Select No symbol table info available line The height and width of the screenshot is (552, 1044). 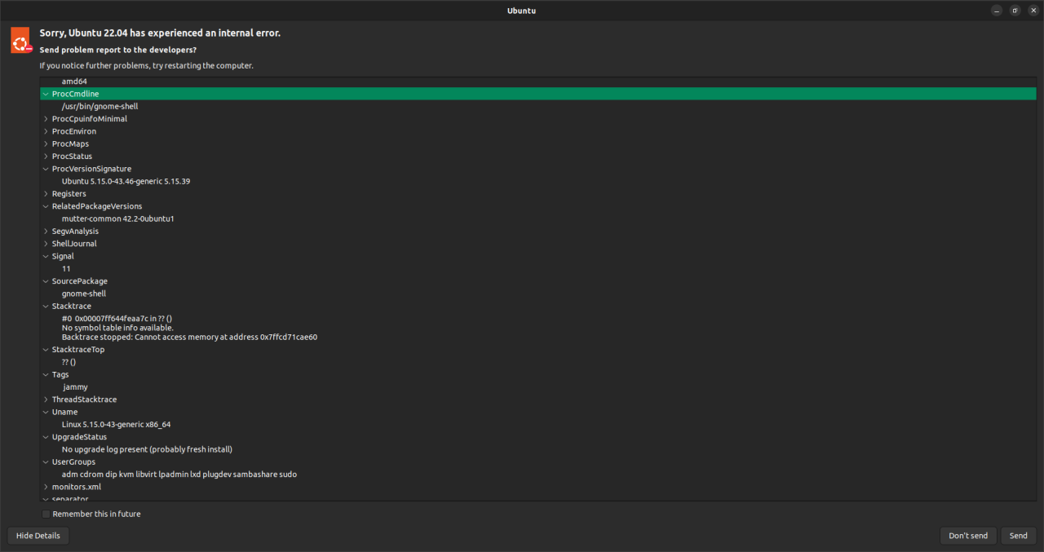point(117,328)
